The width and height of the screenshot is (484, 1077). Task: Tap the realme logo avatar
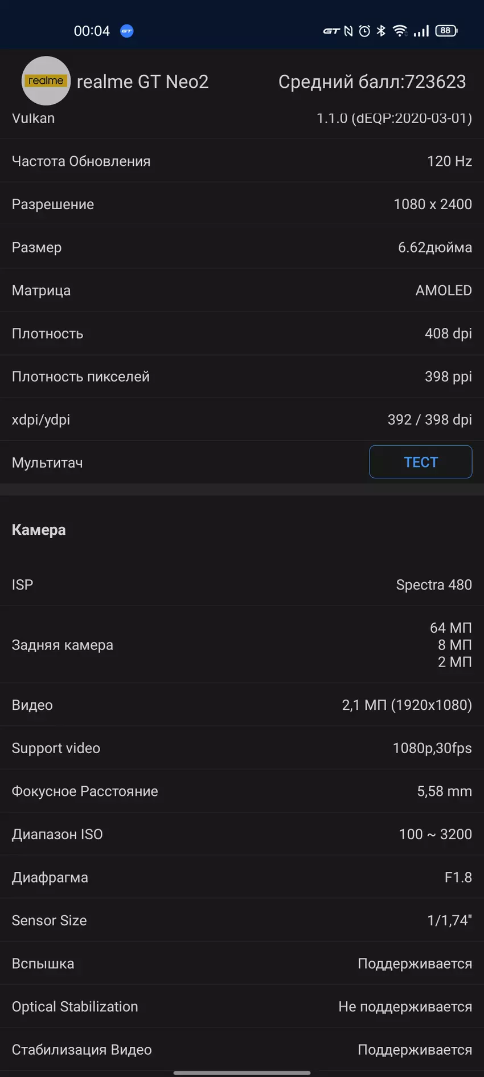click(x=46, y=81)
